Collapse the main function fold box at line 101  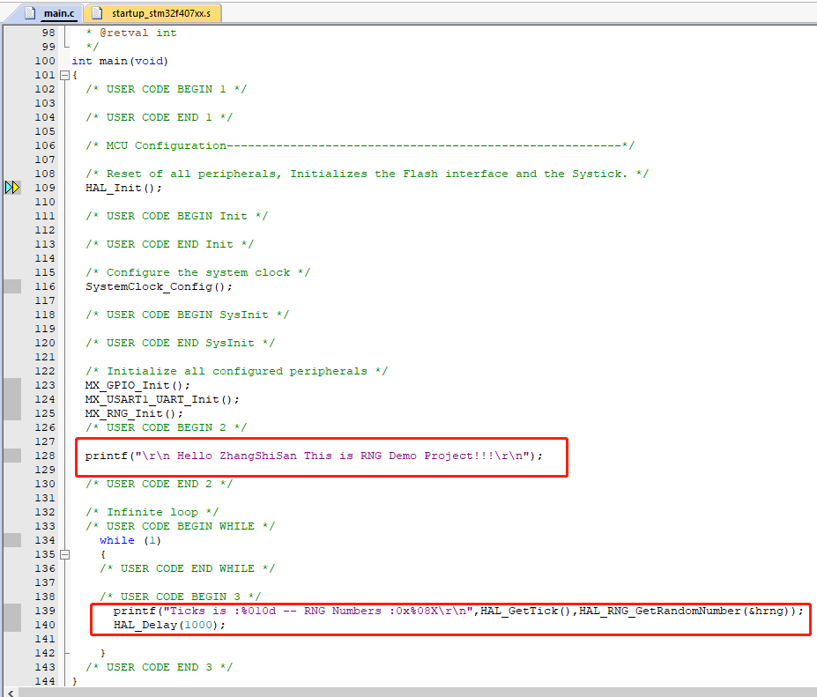(65, 74)
